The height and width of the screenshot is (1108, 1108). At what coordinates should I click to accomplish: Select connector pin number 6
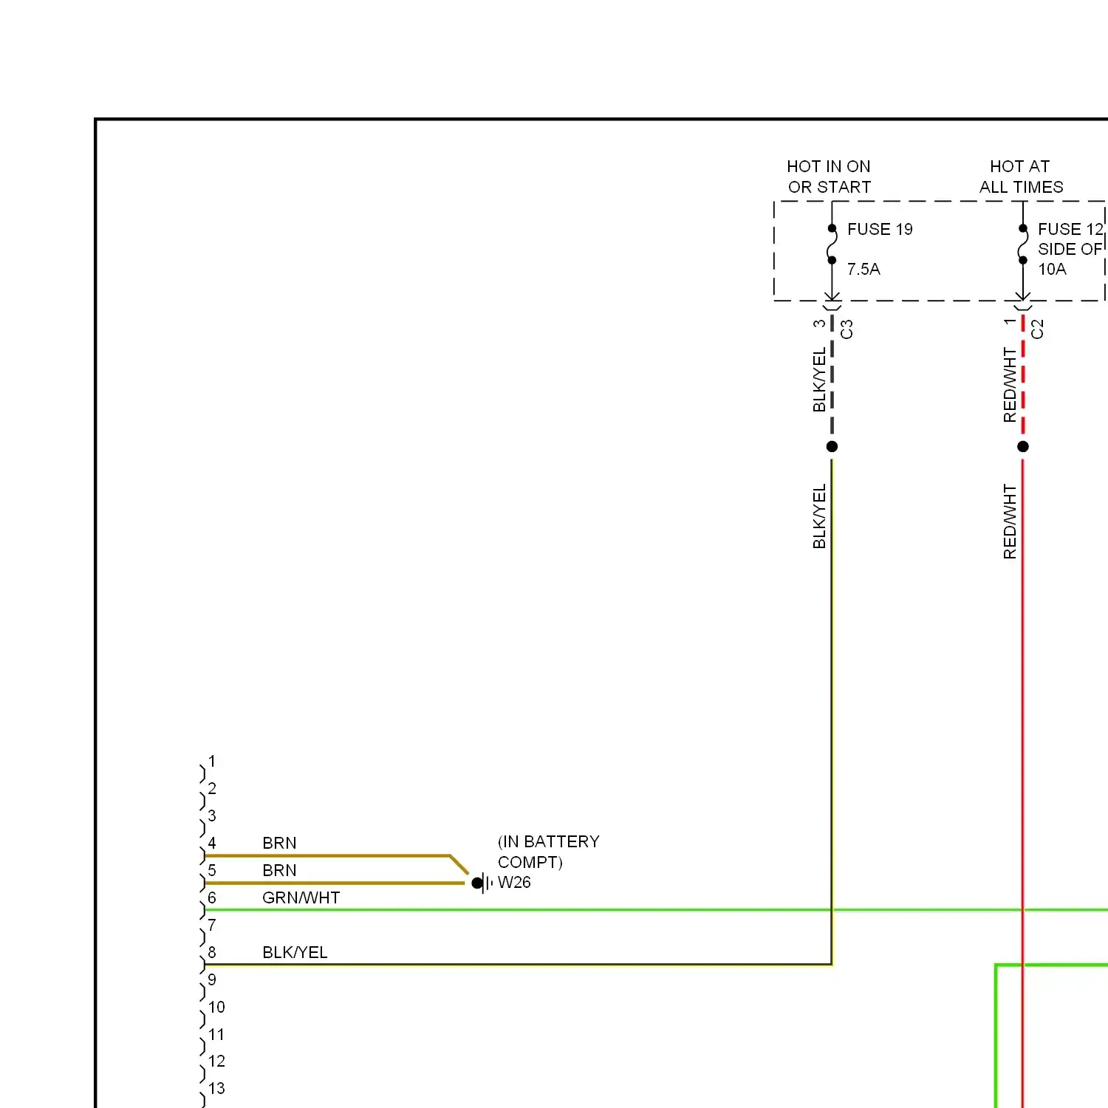tap(212, 897)
